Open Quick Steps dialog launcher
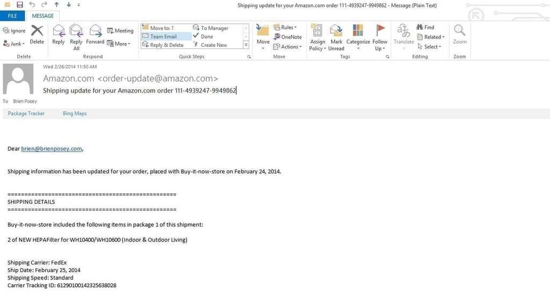Viewport: 550px width, 294px height. coord(249,56)
